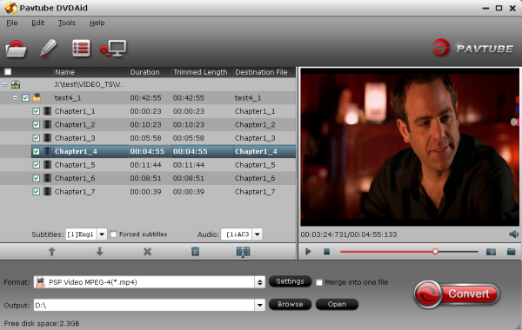This screenshot has width=522, height=330.
Task: Open the File menu
Action: [11, 23]
